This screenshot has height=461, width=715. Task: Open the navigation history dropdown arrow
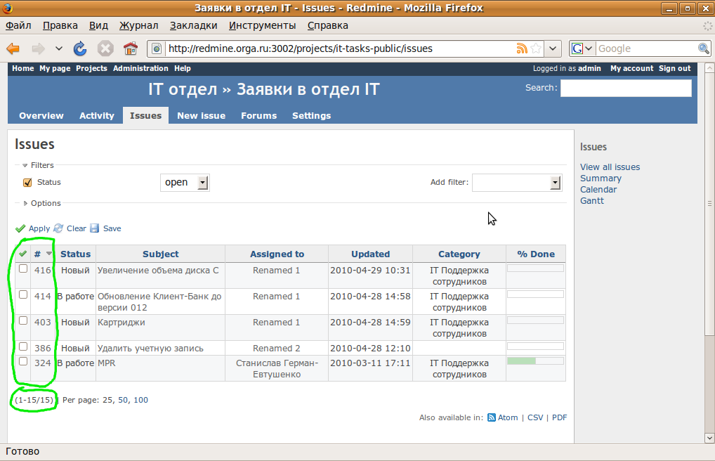59,48
